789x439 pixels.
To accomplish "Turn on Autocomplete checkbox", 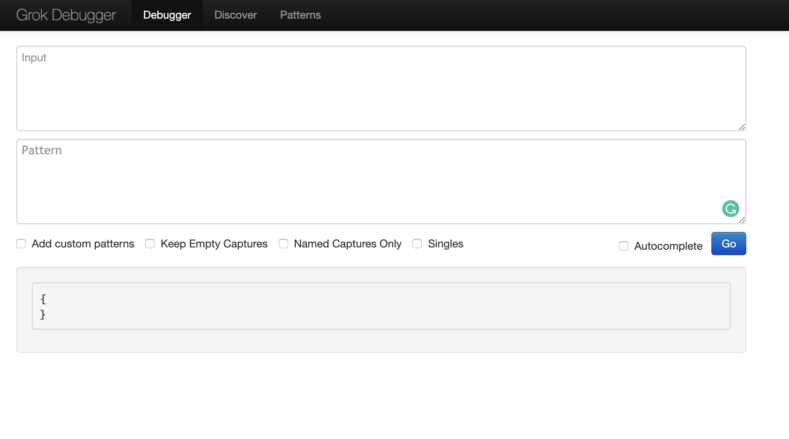I will [624, 246].
